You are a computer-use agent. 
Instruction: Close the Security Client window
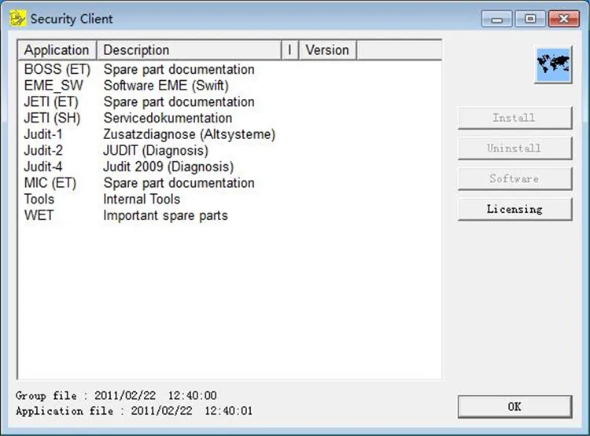[x=564, y=19]
